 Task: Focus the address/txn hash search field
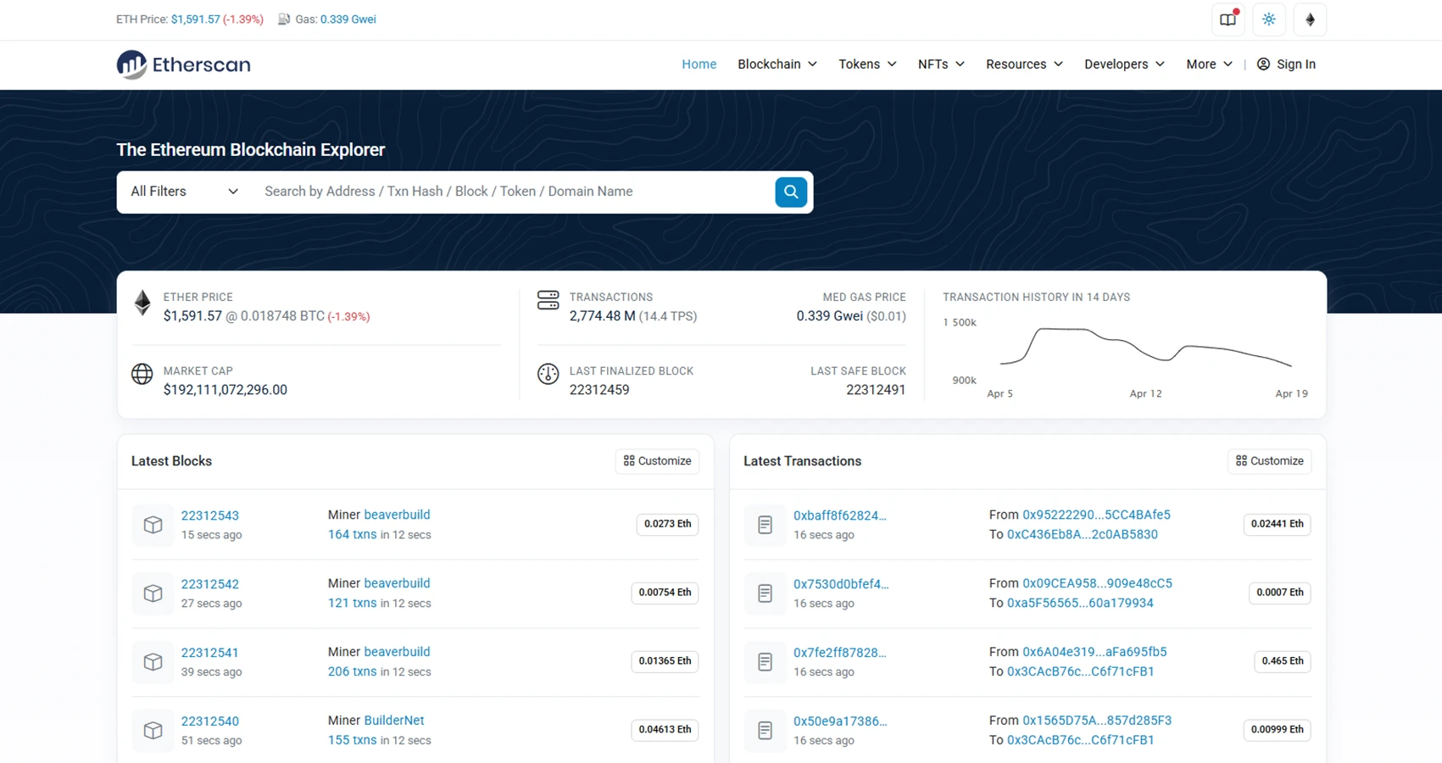512,192
